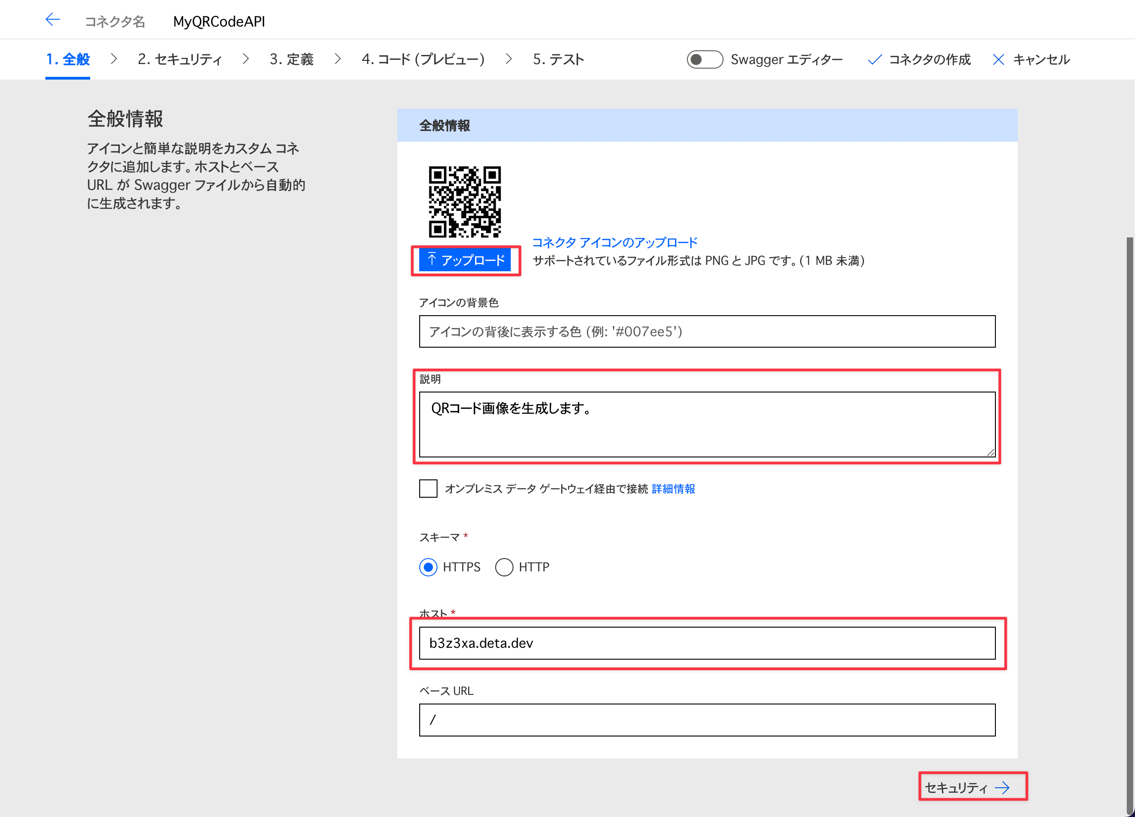The image size is (1135, 817).
Task: Check the オンプレミス データ ゲートウェイ checkbox
Action: 428,488
